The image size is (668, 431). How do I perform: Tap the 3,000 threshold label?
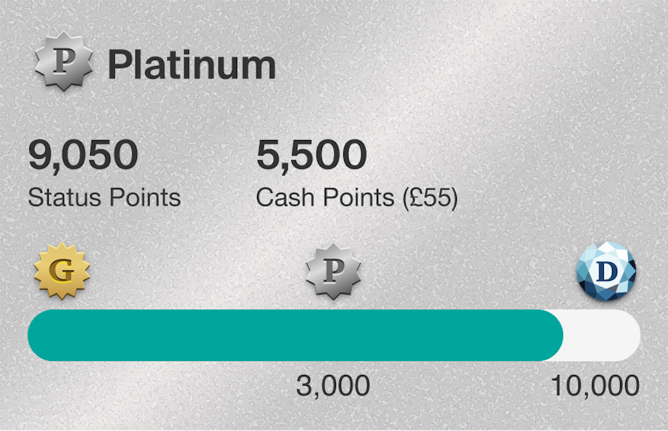[333, 386]
